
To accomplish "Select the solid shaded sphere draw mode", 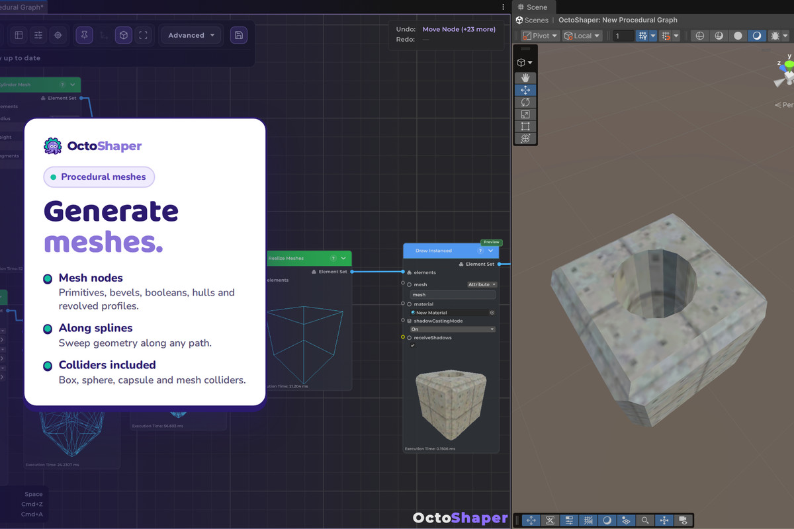I will [738, 36].
